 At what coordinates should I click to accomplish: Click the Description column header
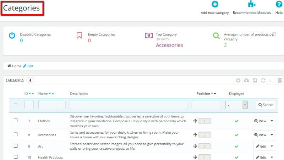(x=79, y=94)
